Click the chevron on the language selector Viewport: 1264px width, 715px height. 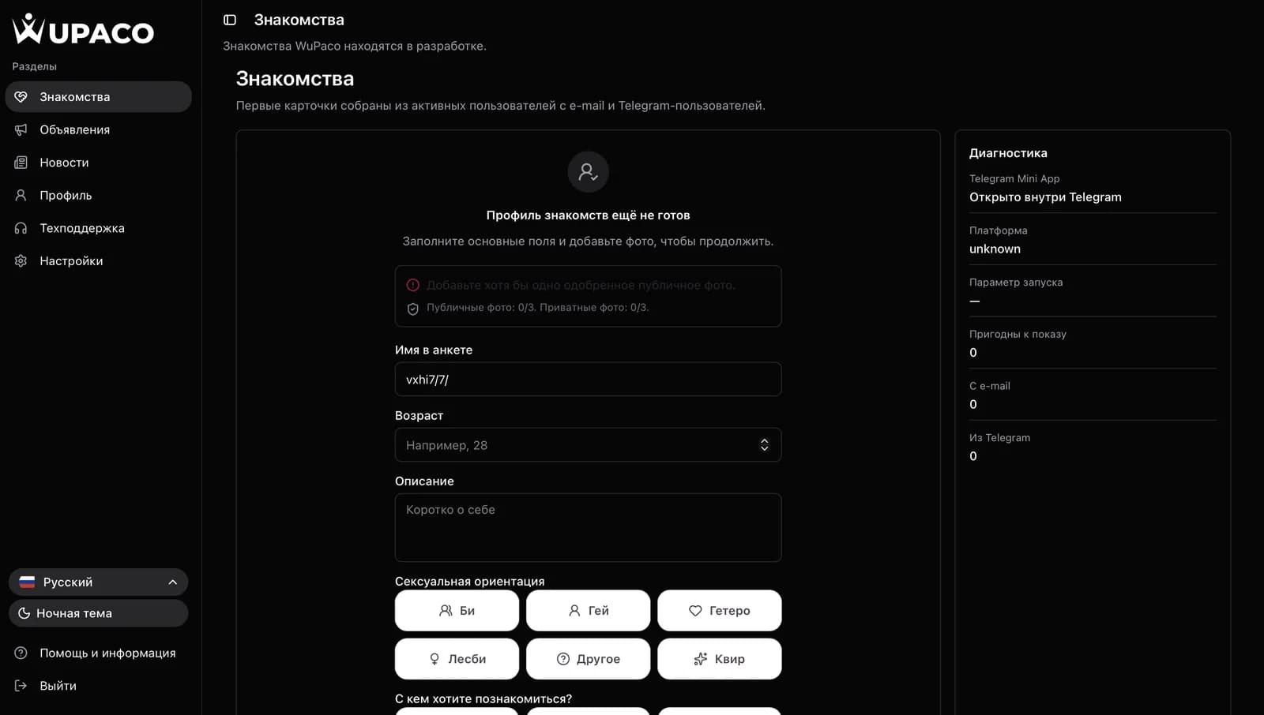172,582
